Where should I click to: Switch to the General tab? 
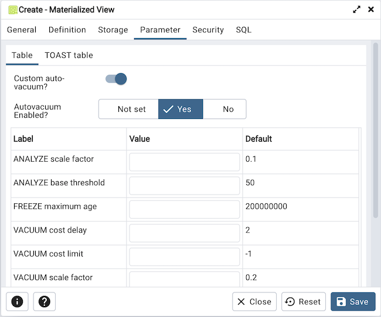22,30
